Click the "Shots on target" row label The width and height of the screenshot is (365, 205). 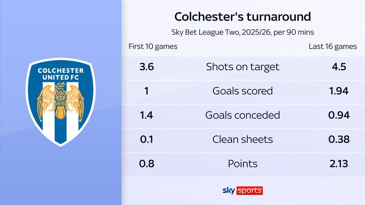242,66
